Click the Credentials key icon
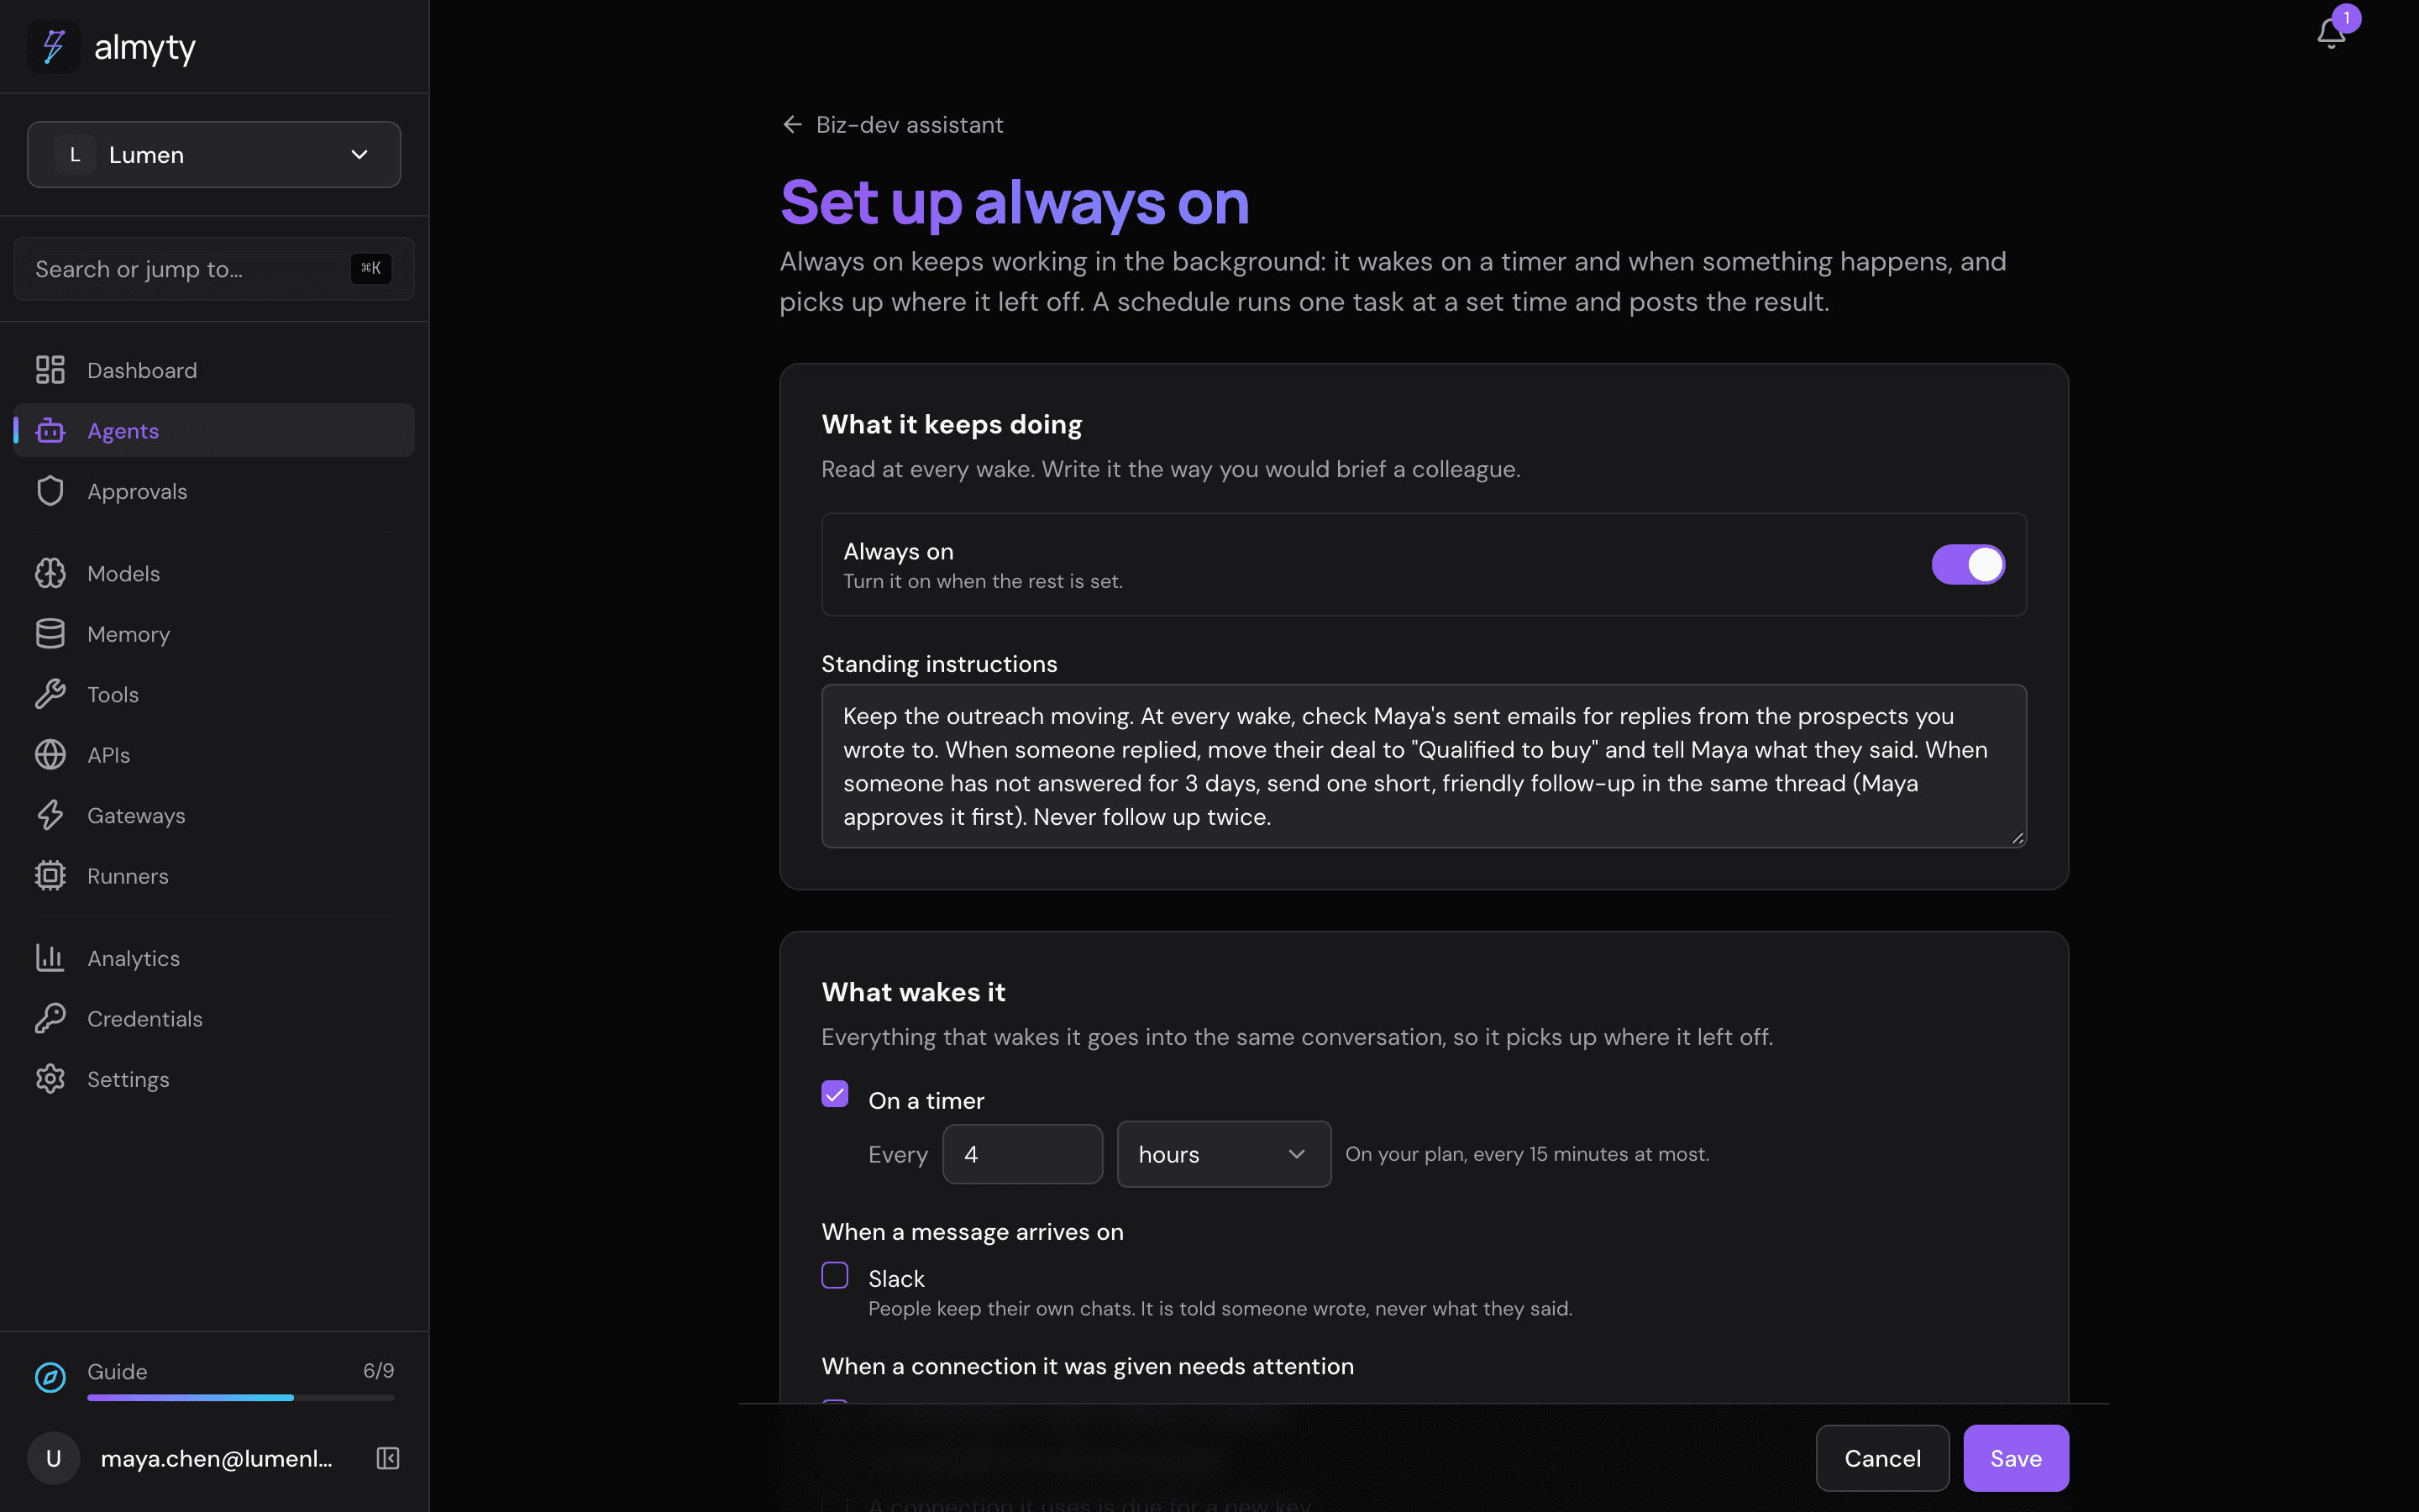Viewport: 2419px width, 1512px height. [x=50, y=1018]
